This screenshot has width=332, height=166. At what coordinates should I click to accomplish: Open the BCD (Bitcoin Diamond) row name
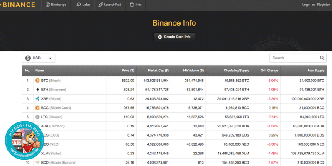[x=59, y=163]
